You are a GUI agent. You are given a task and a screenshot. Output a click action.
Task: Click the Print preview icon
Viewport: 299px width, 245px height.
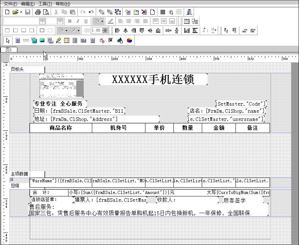[x=46, y=12]
